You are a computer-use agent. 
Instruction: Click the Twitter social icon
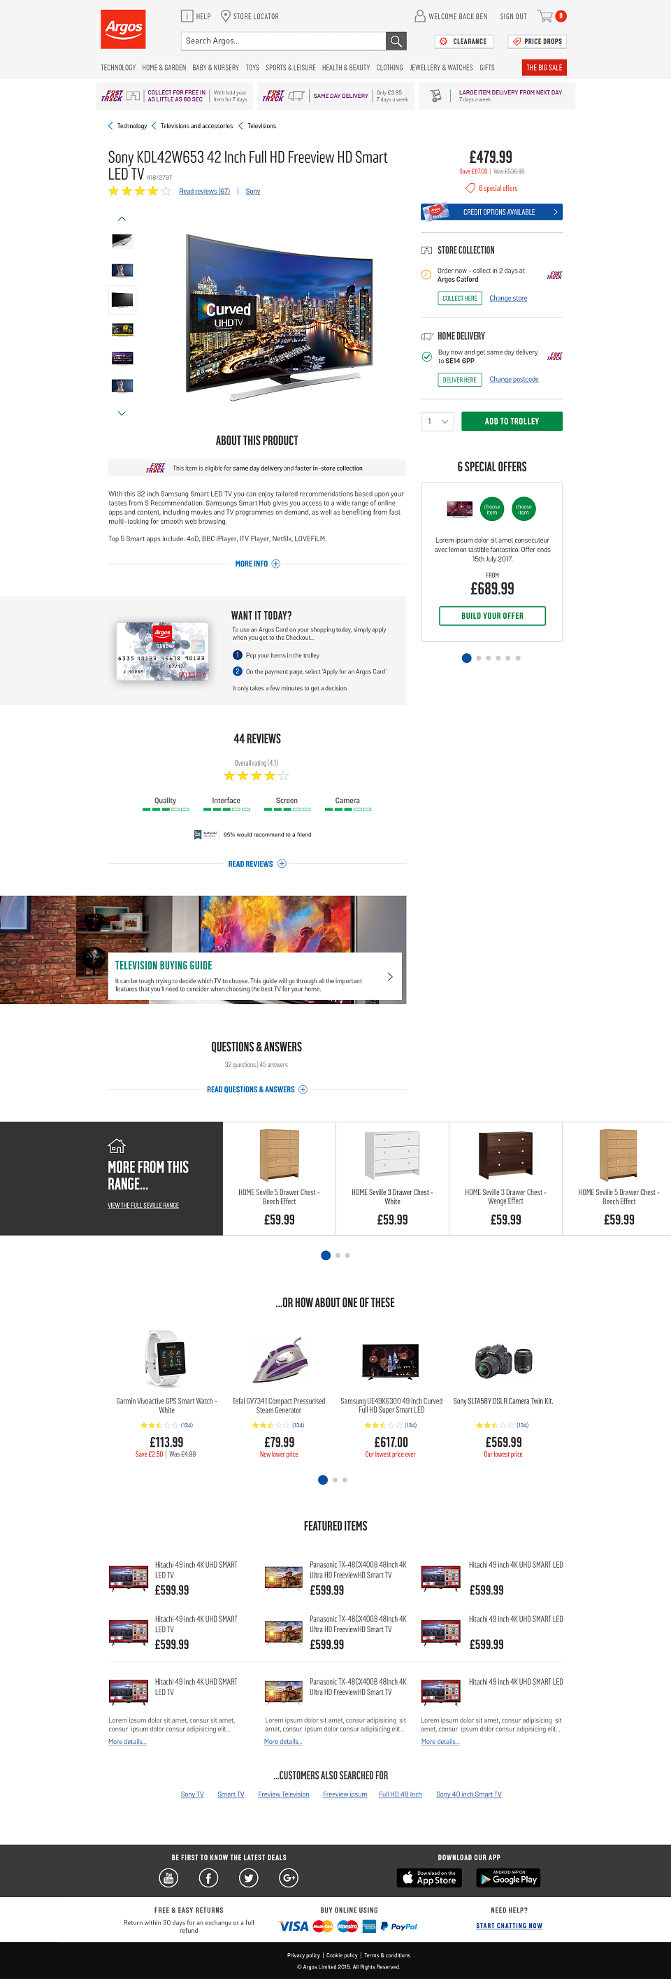click(x=249, y=1878)
